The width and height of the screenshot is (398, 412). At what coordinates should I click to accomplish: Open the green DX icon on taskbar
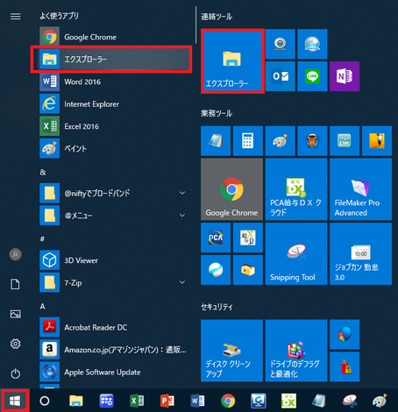[288, 401]
